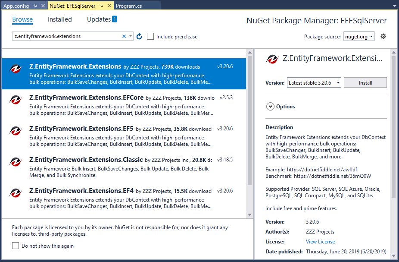This screenshot has height=262, width=399.
Task: Close the App.config tab
Action: click(x=43, y=6)
